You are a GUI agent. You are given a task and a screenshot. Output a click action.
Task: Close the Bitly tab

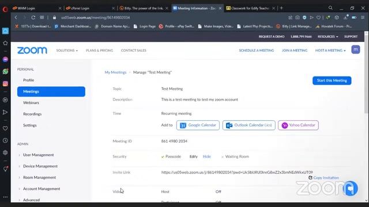[167, 8]
